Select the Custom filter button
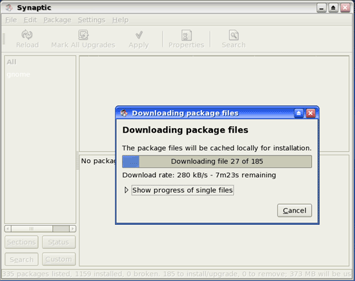 [59, 259]
